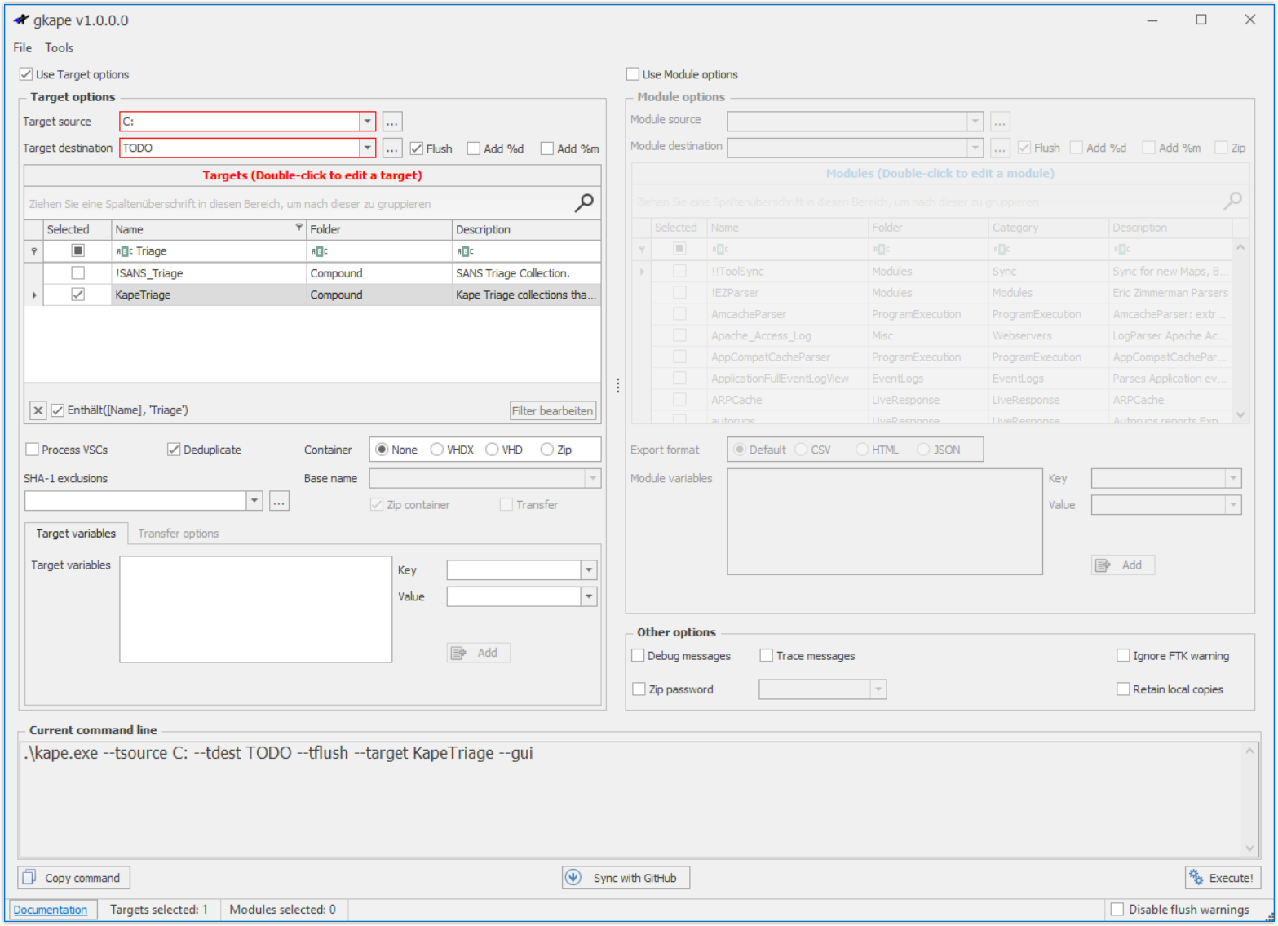This screenshot has width=1278, height=926.
Task: Click the Filter bearbeiten button
Action: [552, 410]
